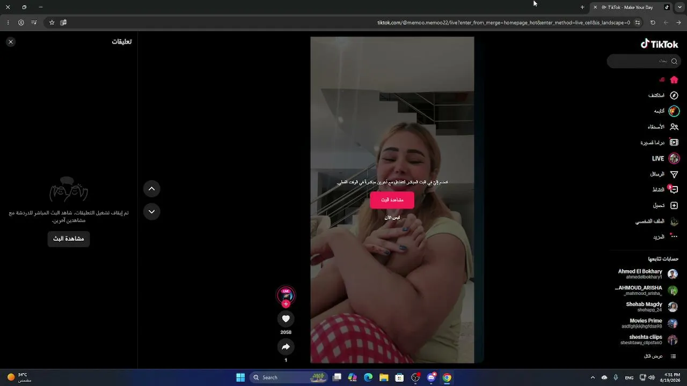The width and height of the screenshot is (687, 386).
Task: Open the Movies Prime account
Action: coord(649,323)
